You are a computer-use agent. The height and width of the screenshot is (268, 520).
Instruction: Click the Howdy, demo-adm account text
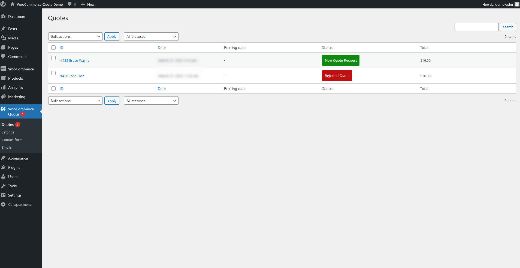click(497, 4)
